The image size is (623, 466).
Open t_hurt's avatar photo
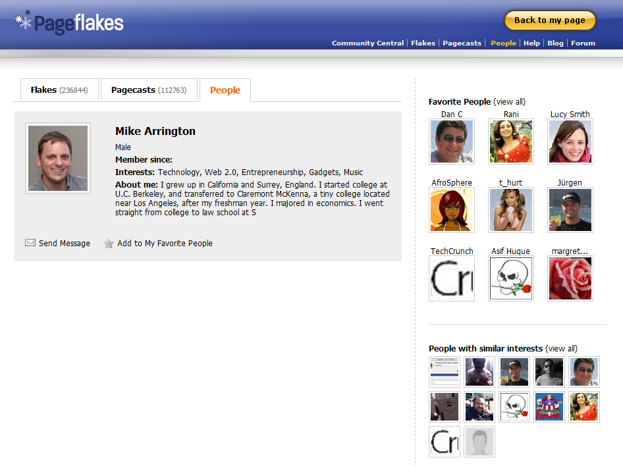tap(511, 210)
